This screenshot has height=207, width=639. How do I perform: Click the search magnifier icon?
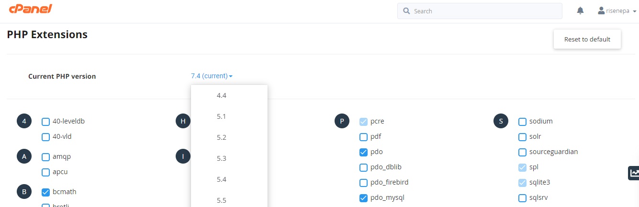(x=406, y=11)
